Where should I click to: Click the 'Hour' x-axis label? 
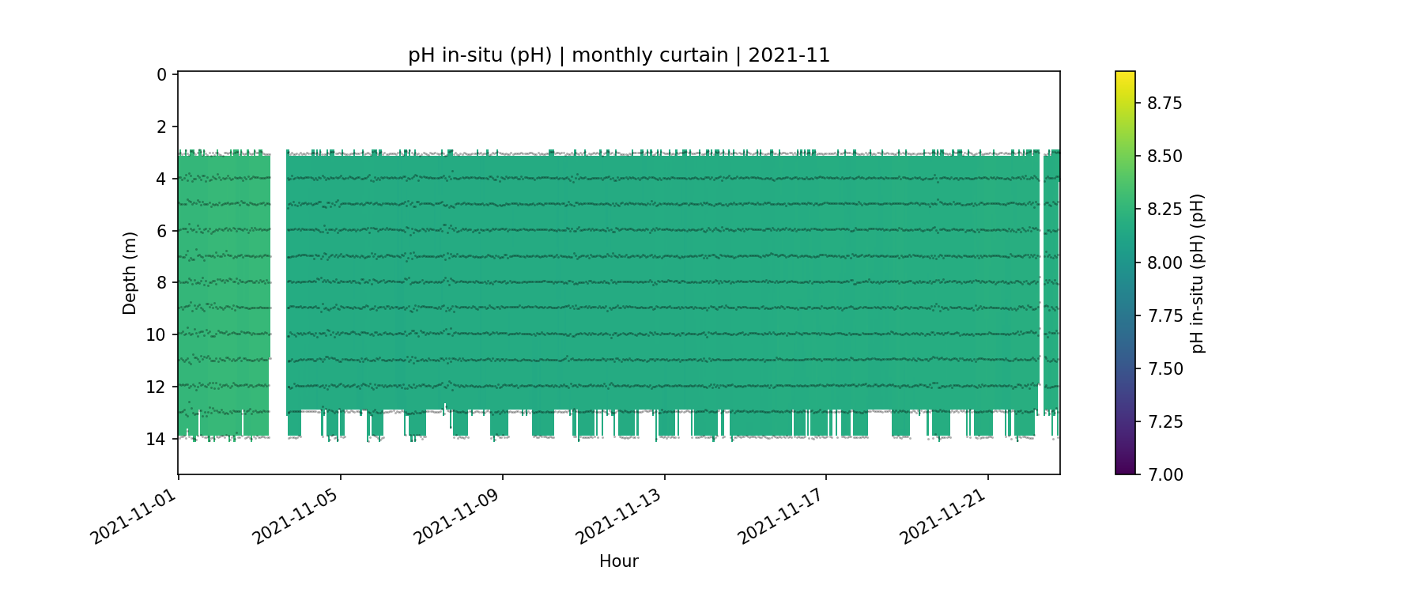(618, 561)
